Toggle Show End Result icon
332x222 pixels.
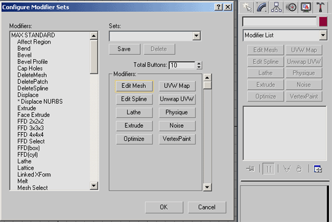click(269, 169)
